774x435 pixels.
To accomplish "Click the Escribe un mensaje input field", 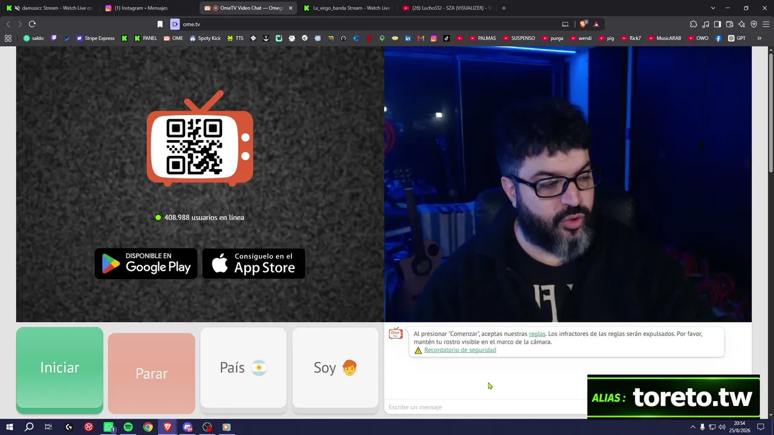I will tap(486, 407).
